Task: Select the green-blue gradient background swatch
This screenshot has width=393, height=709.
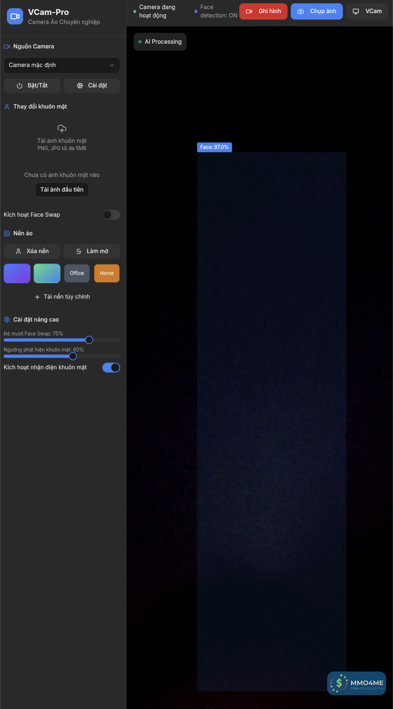Action: [47, 274]
